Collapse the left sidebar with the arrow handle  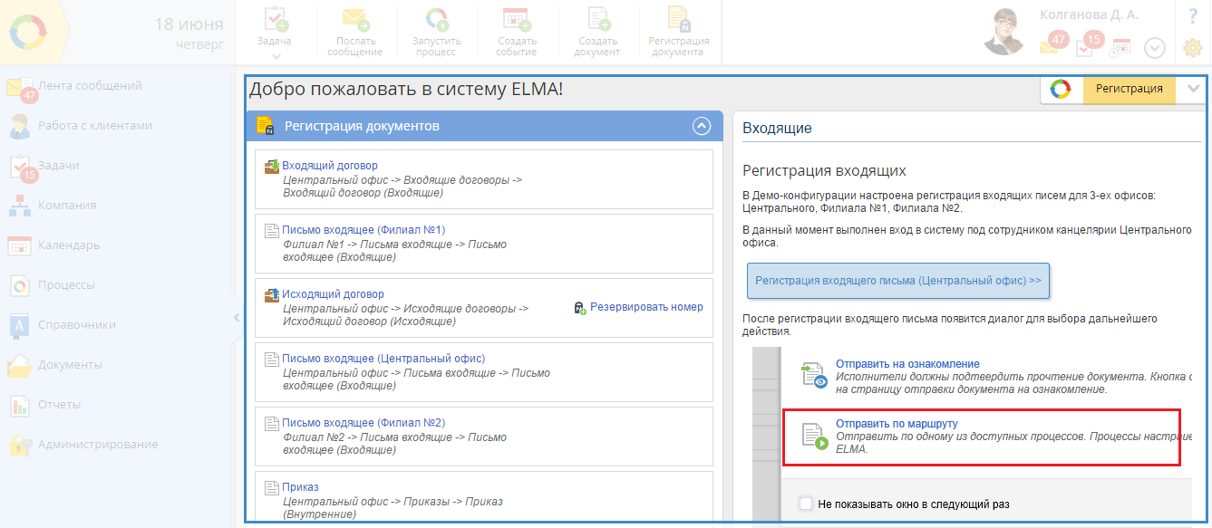click(237, 317)
